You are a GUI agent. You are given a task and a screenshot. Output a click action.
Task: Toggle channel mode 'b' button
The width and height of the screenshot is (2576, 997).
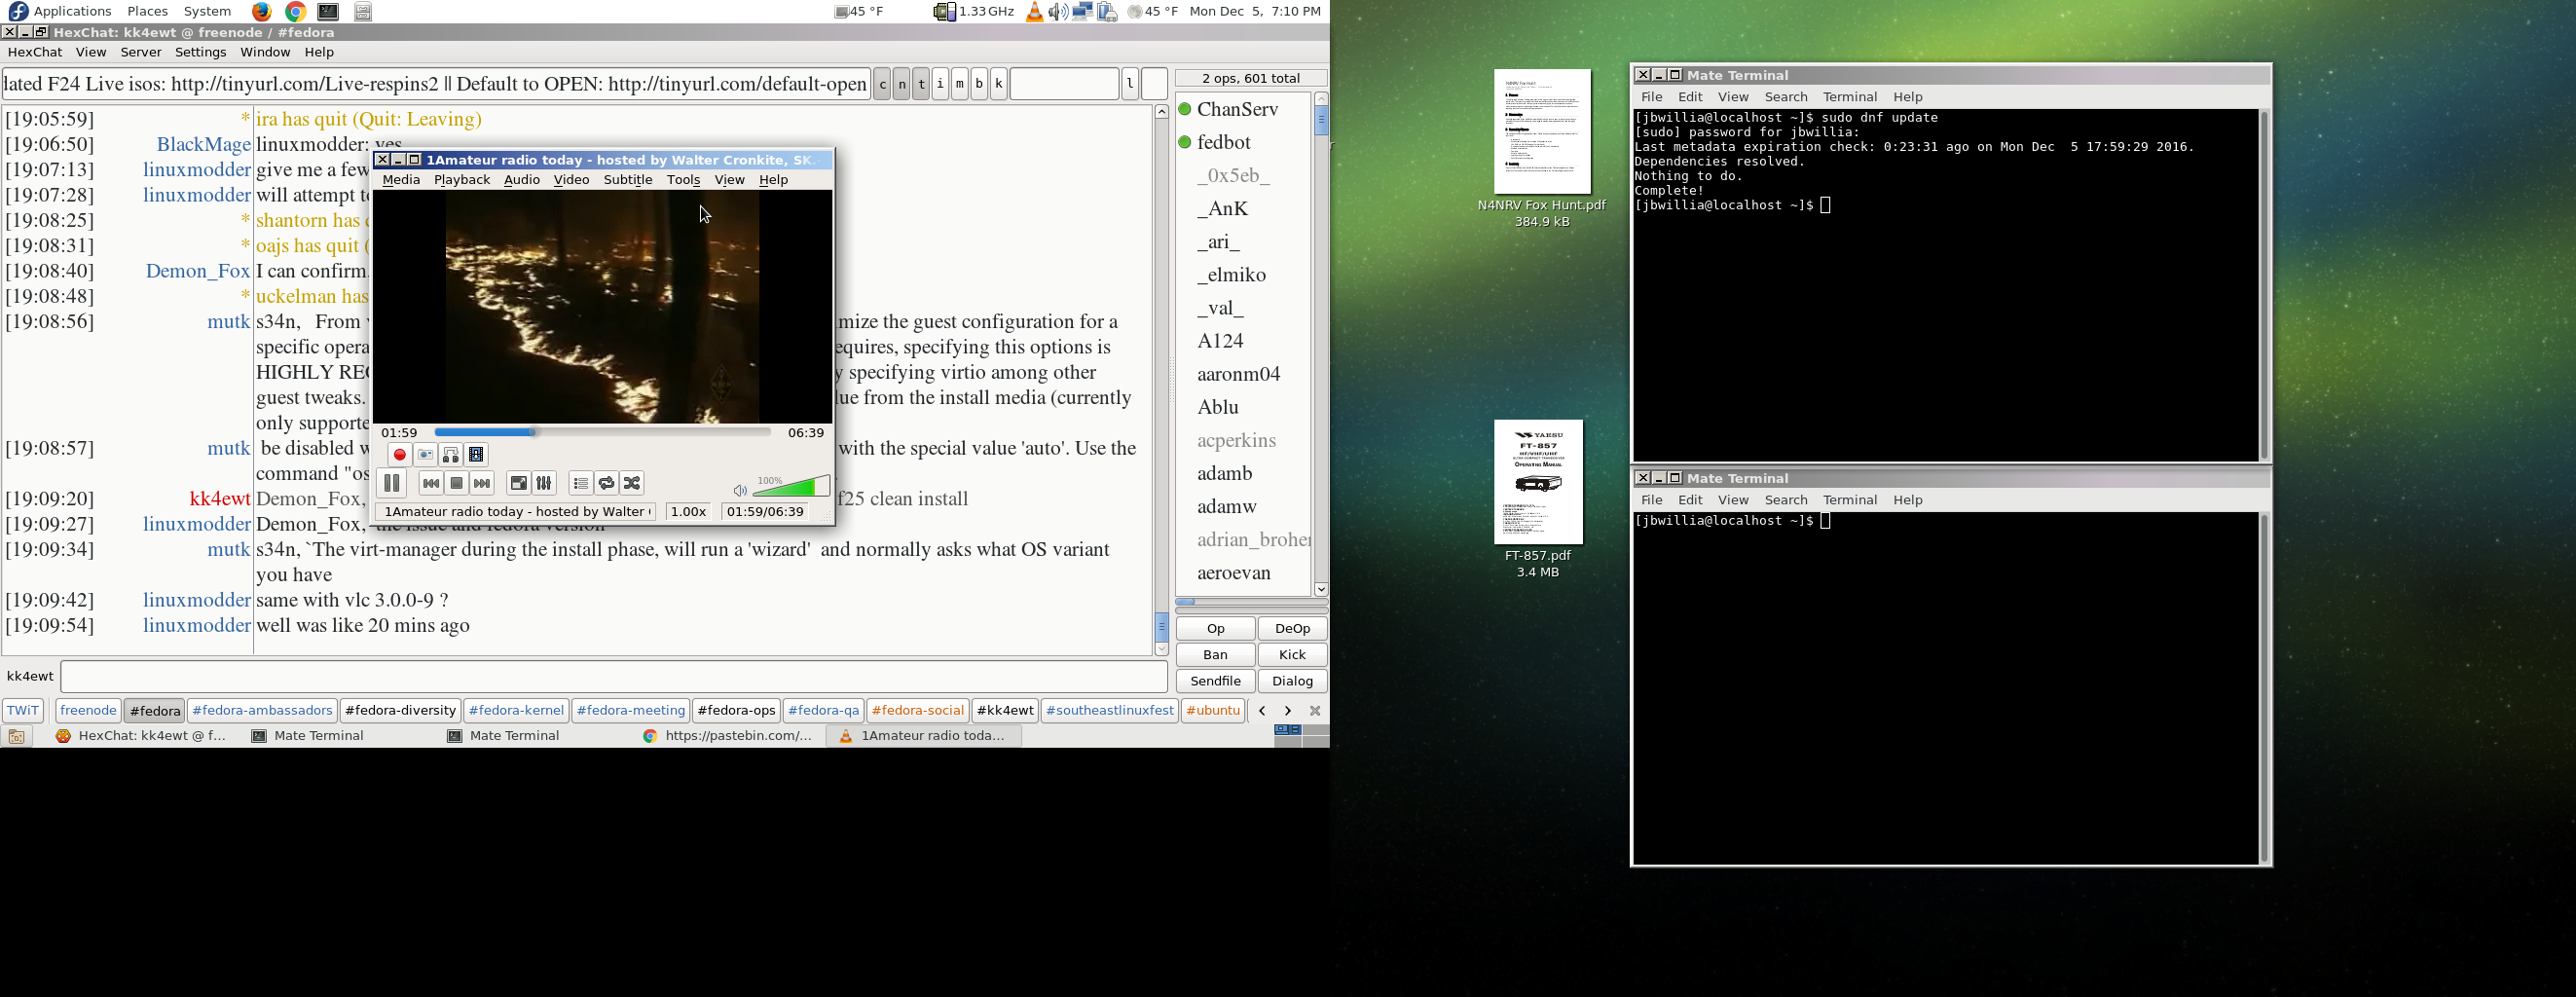pyautogui.click(x=980, y=85)
